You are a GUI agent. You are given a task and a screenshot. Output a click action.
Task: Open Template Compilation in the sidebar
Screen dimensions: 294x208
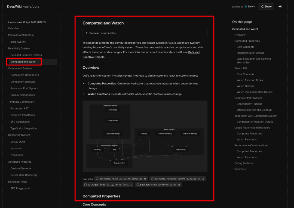click(x=21, y=102)
